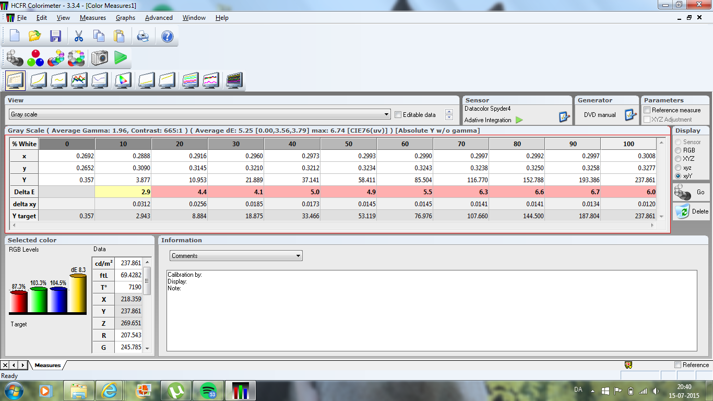713x401 pixels.
Task: Open the Advanced menu
Action: (x=159, y=18)
